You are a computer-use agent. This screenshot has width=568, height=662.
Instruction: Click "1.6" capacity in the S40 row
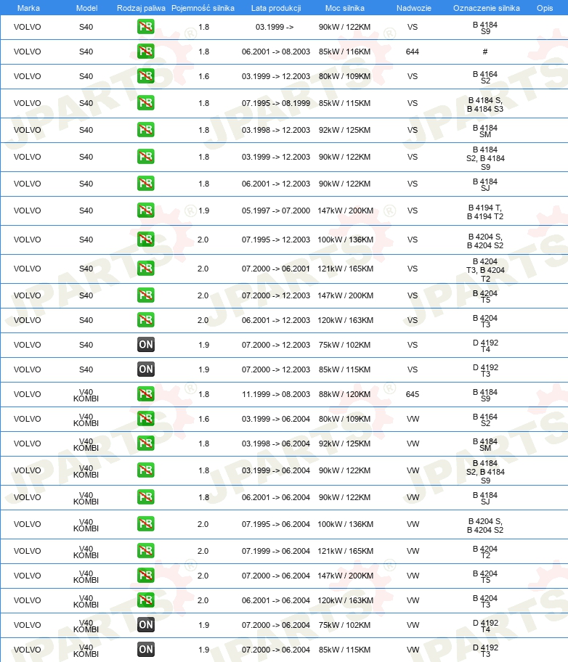203,76
